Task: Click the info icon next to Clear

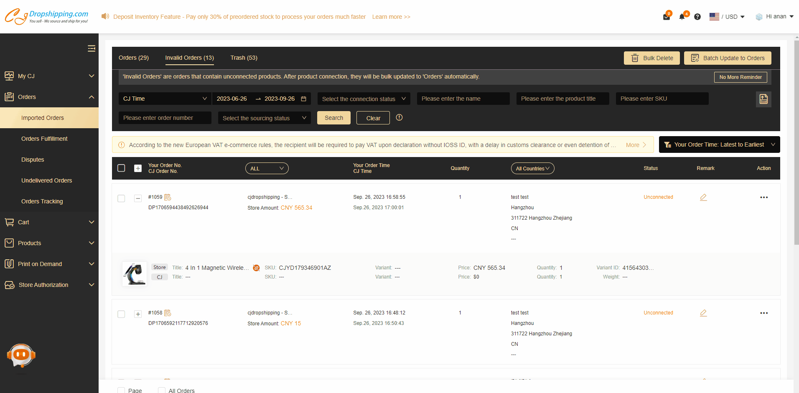Action: (399, 118)
